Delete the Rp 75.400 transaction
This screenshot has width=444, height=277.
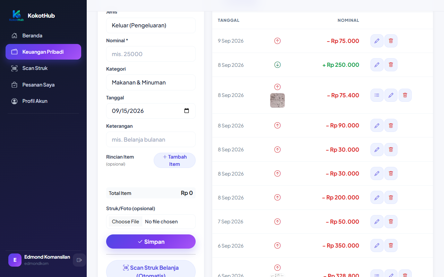coord(405,95)
